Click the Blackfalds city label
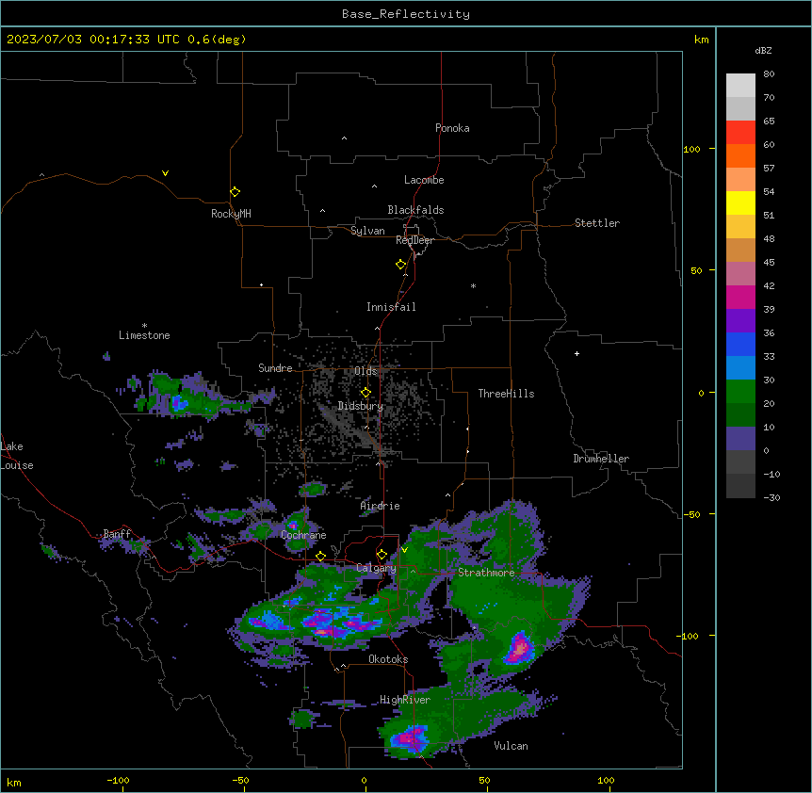 point(415,210)
